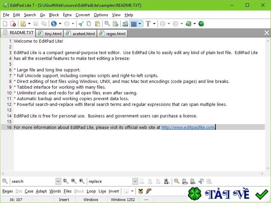Select the README.TXT tab
The height and width of the screenshot is (203, 271).
[18, 33]
